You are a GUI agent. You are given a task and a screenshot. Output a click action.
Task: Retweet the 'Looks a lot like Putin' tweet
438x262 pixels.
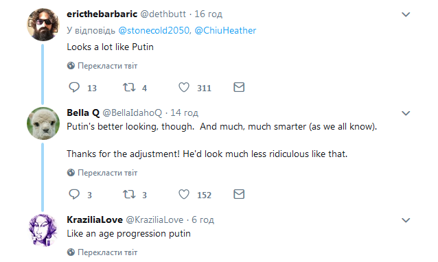(129, 87)
